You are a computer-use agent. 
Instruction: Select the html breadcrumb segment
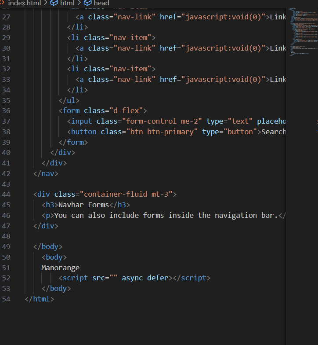click(x=67, y=3)
